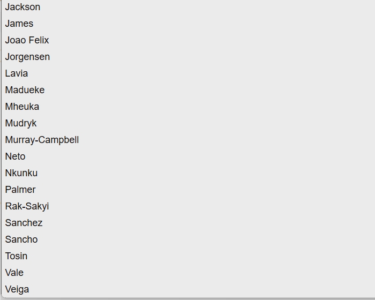Choose the James option
The image size is (375, 300).
(x=19, y=24)
